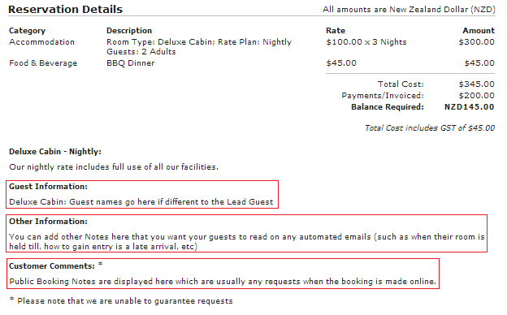The height and width of the screenshot is (315, 507).
Task: Click the Reservation Details heading
Action: click(x=65, y=10)
